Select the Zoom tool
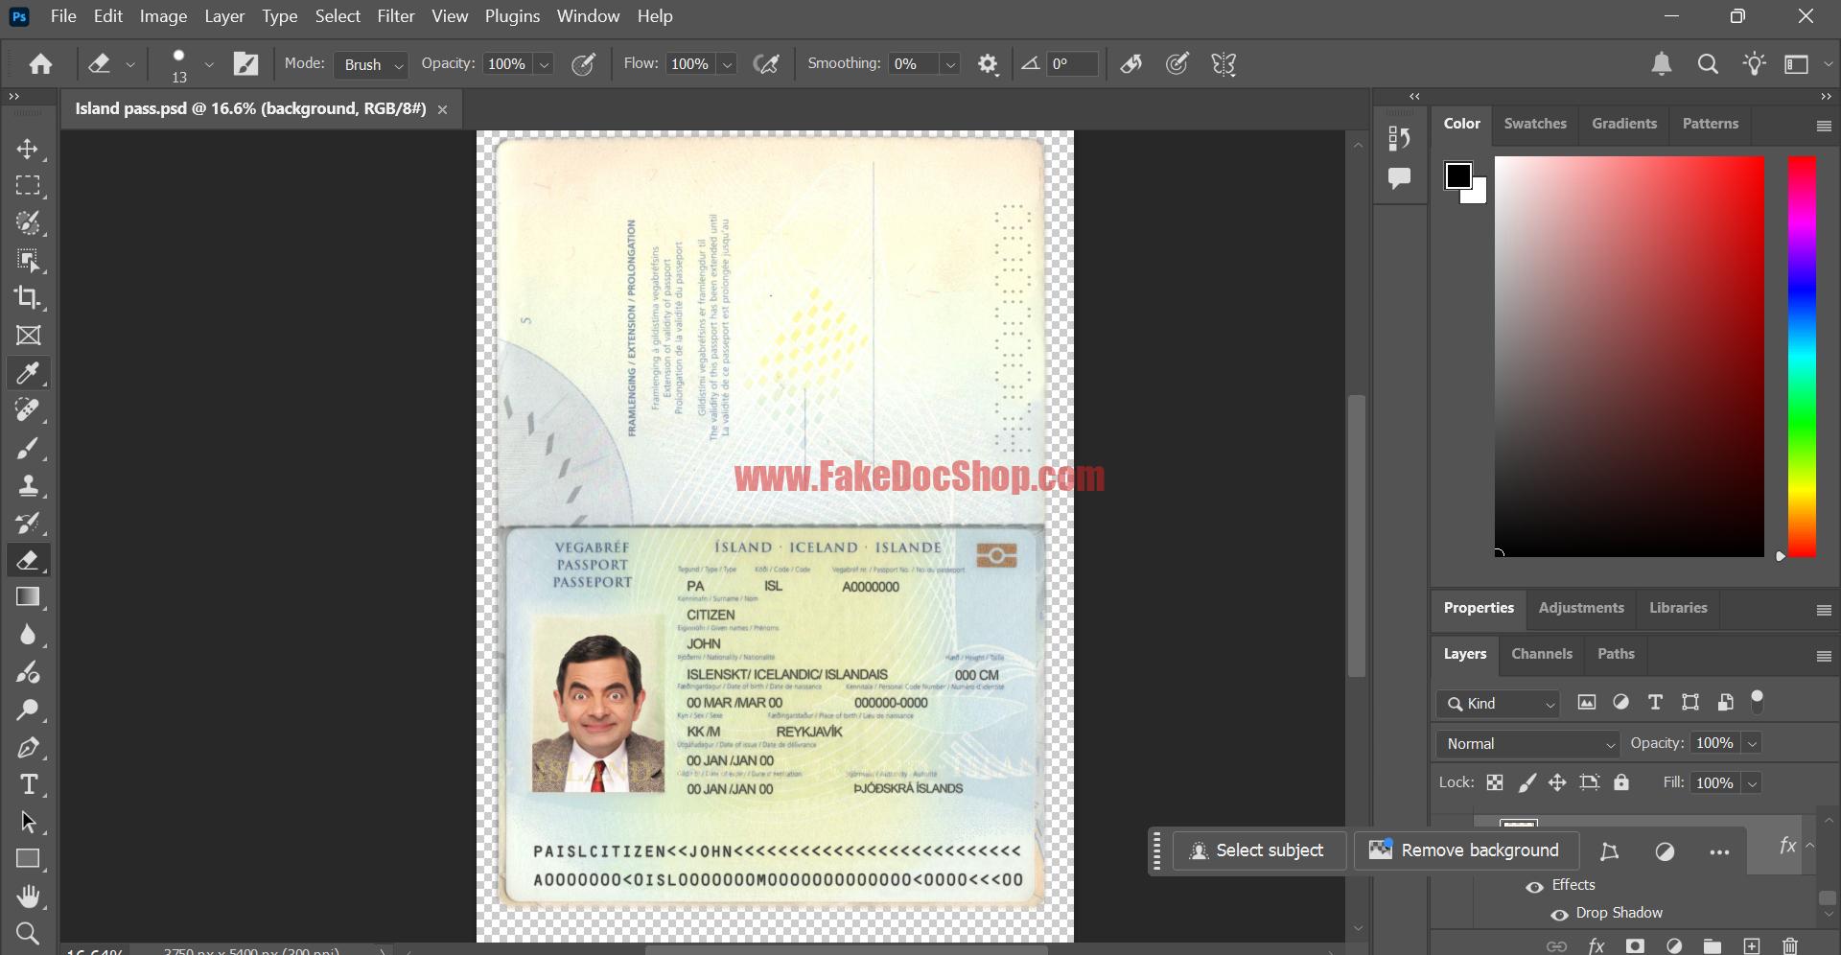 click(x=28, y=933)
